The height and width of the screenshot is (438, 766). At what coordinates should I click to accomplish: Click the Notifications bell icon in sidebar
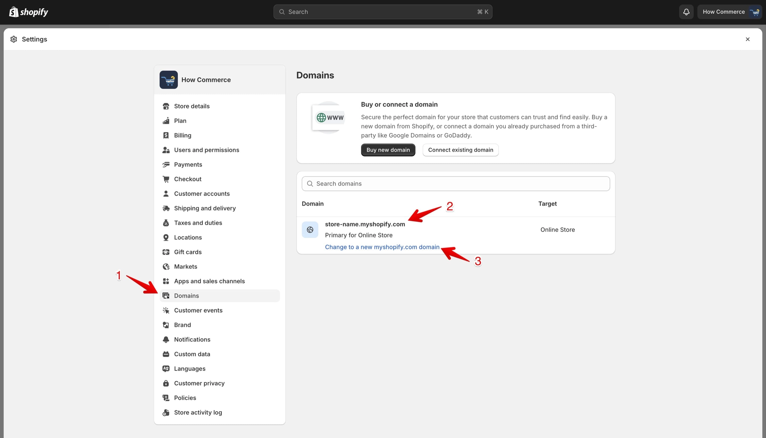(x=166, y=340)
